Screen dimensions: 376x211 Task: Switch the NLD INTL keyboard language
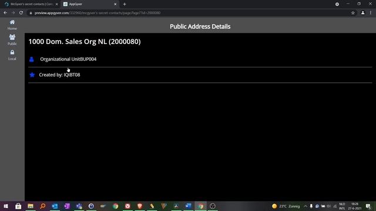[342, 206]
